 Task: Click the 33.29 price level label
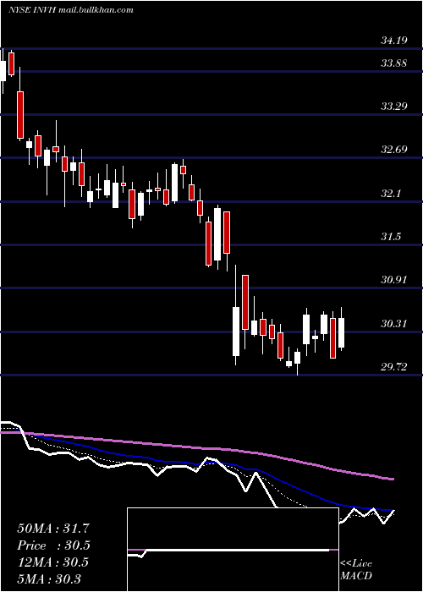click(x=394, y=106)
